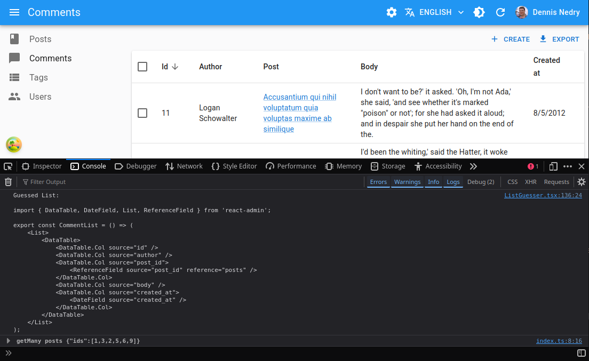Toggle the Errors filter in console

coord(378,182)
